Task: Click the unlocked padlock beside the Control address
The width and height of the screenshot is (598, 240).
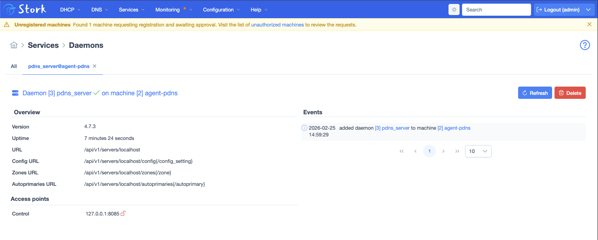Action: coord(123,213)
